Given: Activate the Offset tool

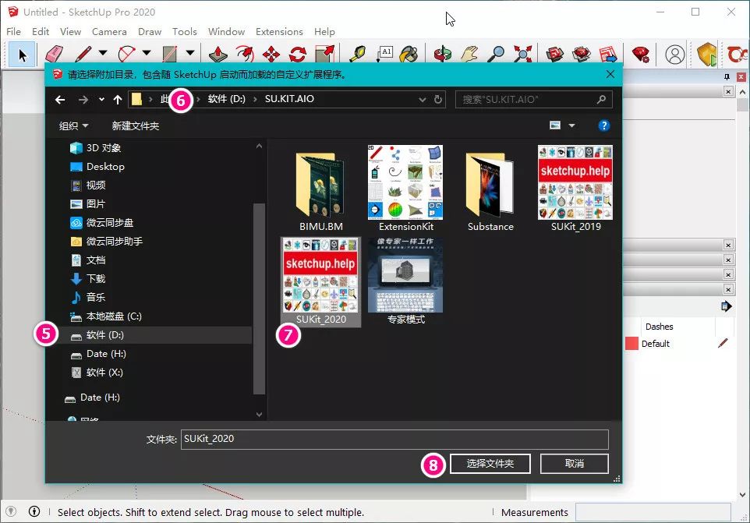Looking at the screenshot, I should (245, 54).
